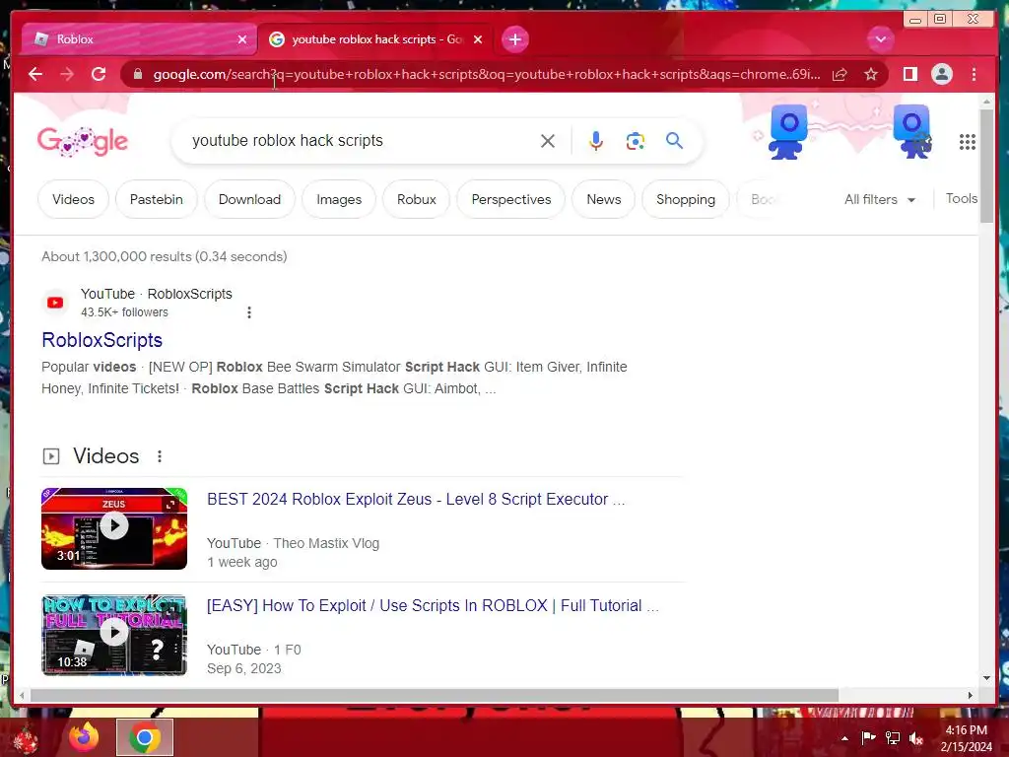The image size is (1009, 757).
Task: Click the horizontal scrollbar thumb
Action: 435,695
